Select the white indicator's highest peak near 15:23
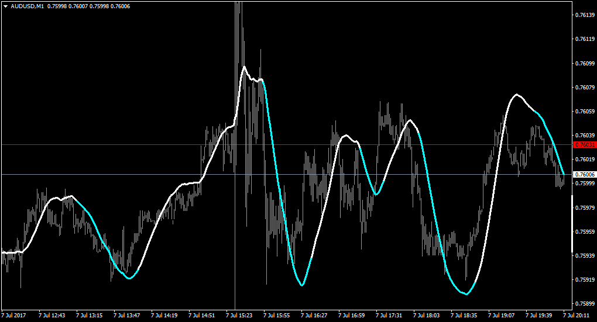 click(244, 67)
